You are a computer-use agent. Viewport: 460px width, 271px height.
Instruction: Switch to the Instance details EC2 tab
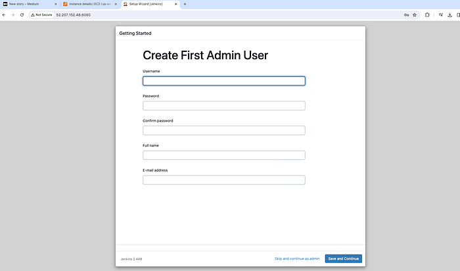pos(87,4)
